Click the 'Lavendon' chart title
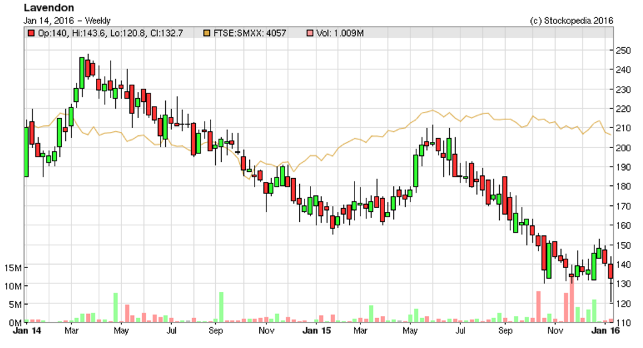The width and height of the screenshot is (643, 348). [49, 8]
